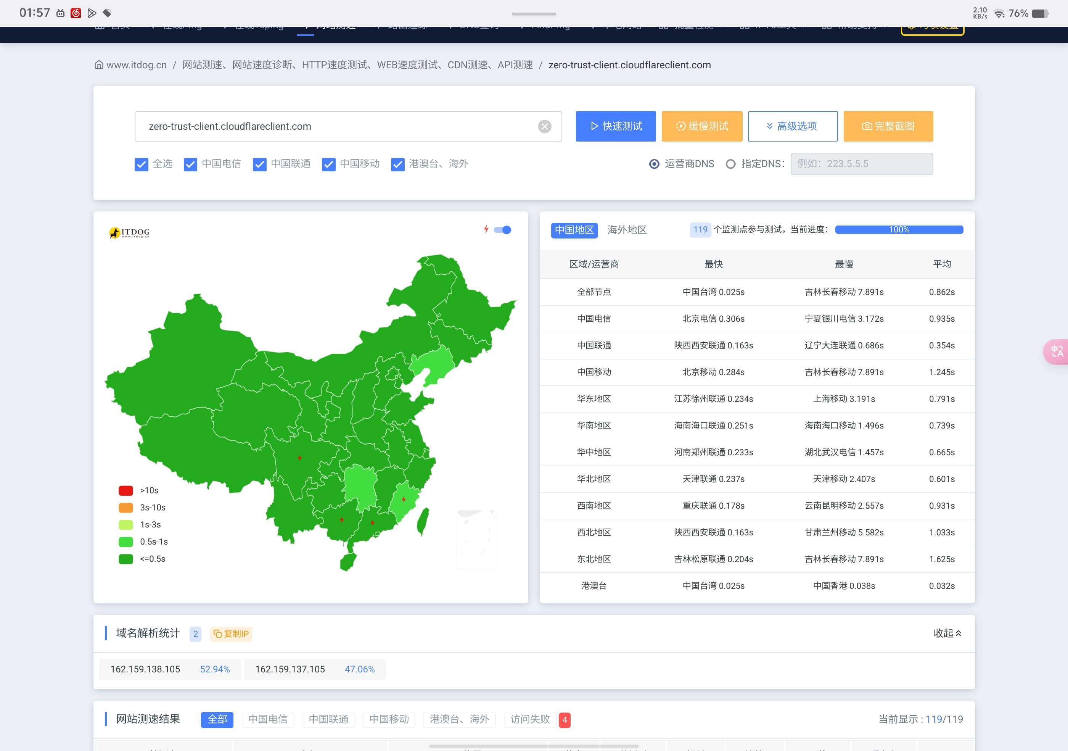Screen dimensions: 1068x751
Task: Click the 0.5s-1s legend swatch
Action: (125, 541)
